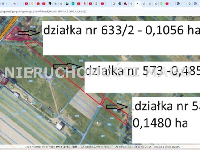Click the orange road in map corner

(9, 27)
